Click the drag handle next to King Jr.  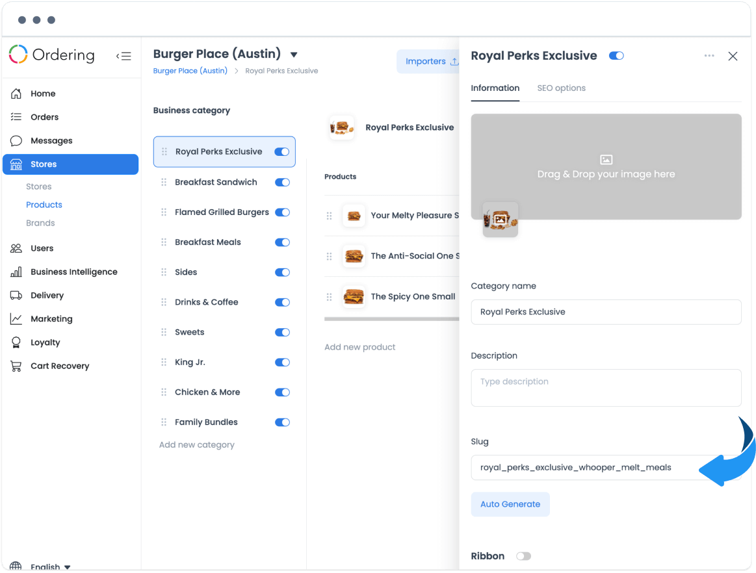[x=164, y=363]
